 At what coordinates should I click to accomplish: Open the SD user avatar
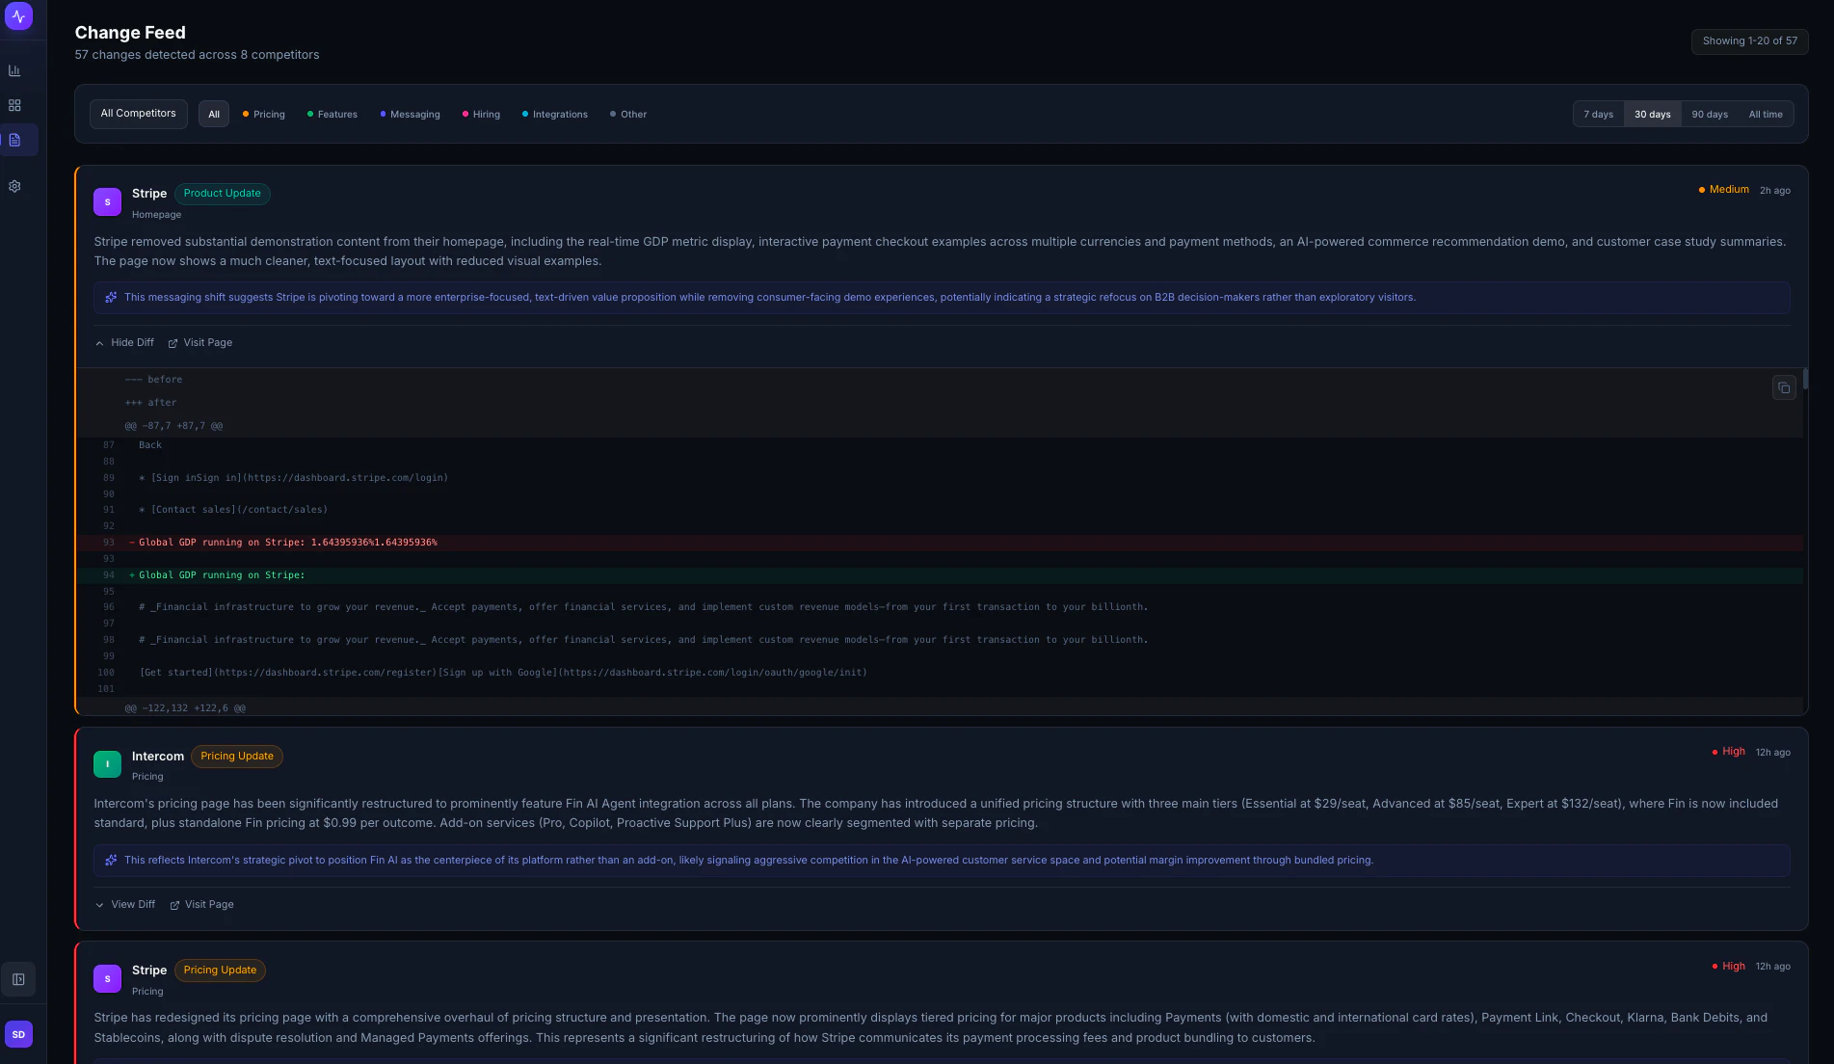point(18,1034)
